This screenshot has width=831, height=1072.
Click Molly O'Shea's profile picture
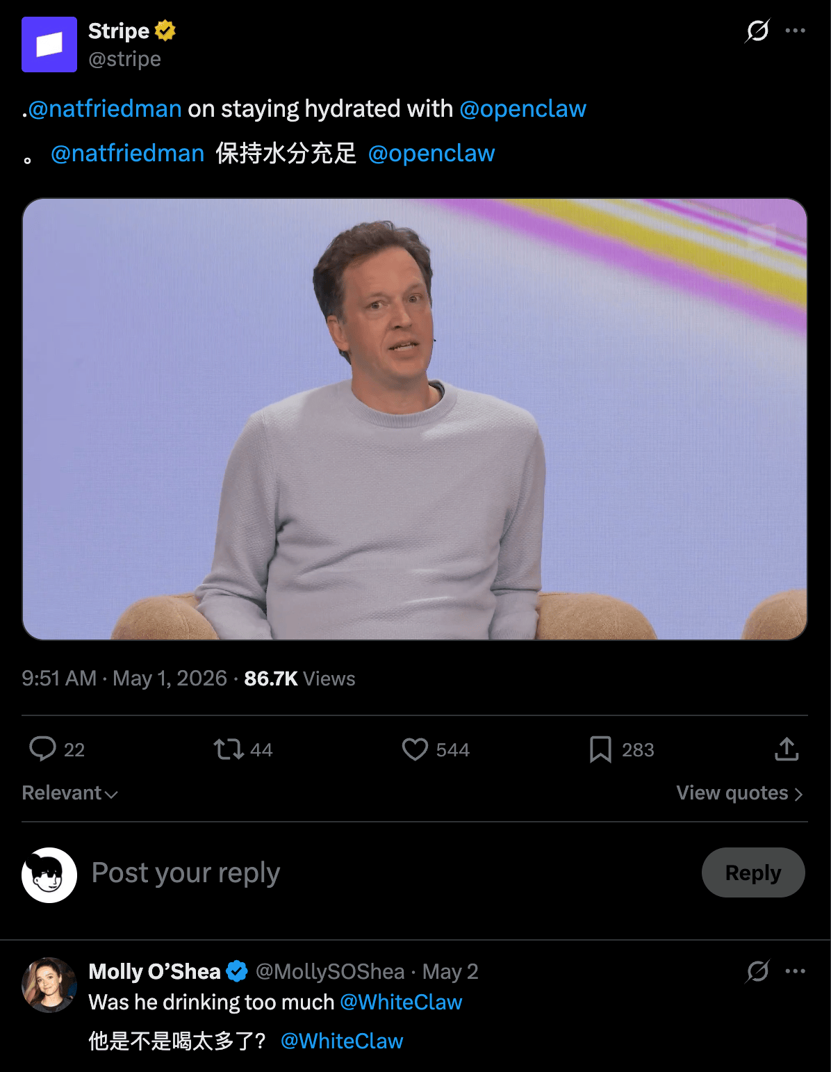49,985
